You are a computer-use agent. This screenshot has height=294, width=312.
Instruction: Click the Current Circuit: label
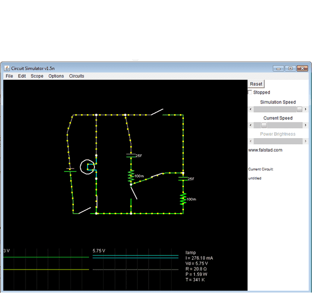pos(261,169)
